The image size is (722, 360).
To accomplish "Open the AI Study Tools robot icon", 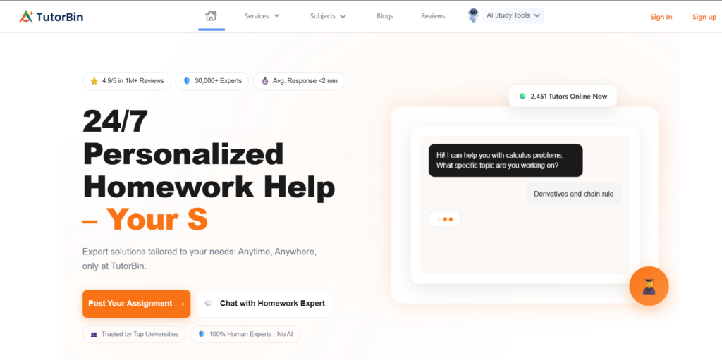I will pos(473,15).
